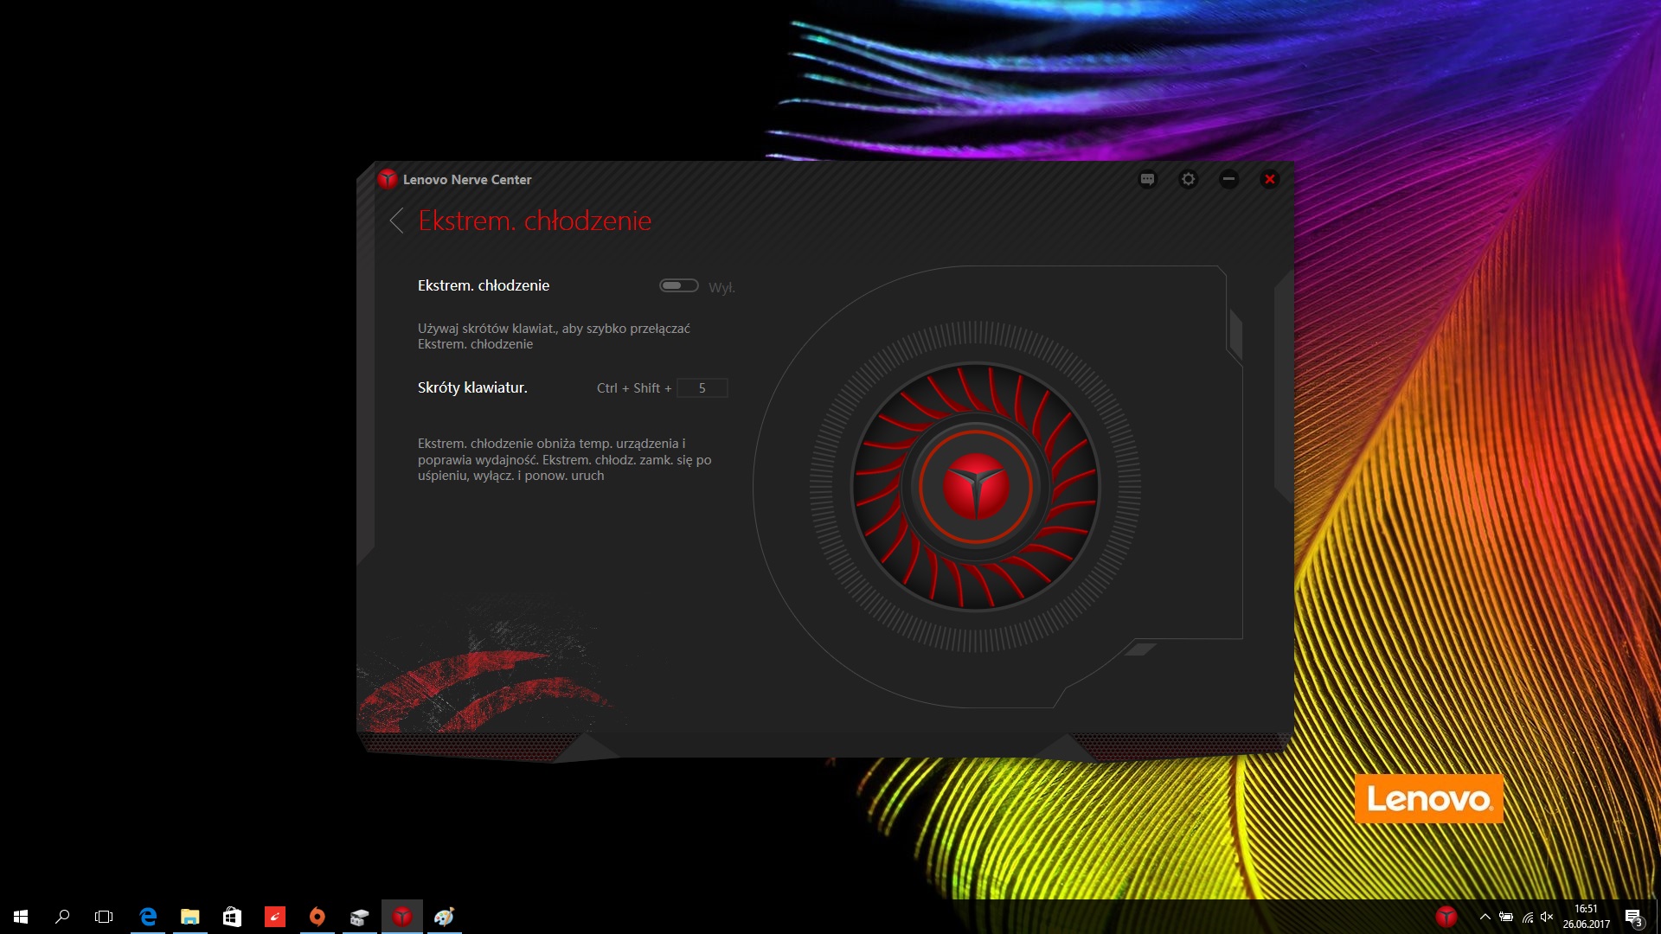Image resolution: width=1661 pixels, height=934 pixels.
Task: Open Wi-Fi network tray icon
Action: [1528, 917]
